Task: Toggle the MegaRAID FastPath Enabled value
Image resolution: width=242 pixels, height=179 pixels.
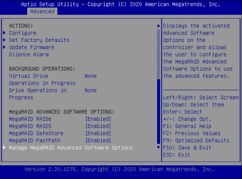Action: (x=98, y=141)
